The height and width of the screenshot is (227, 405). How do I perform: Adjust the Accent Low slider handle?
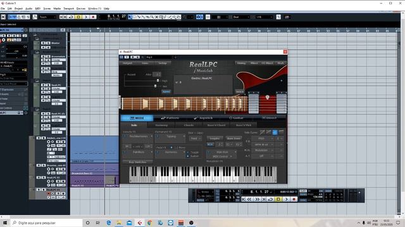pos(155,86)
